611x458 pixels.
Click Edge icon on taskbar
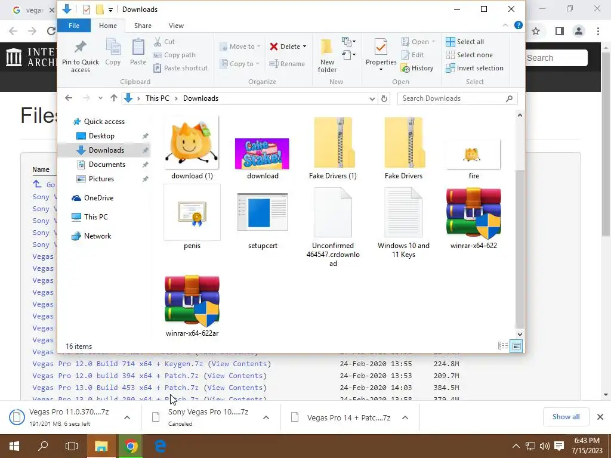pyautogui.click(x=160, y=446)
